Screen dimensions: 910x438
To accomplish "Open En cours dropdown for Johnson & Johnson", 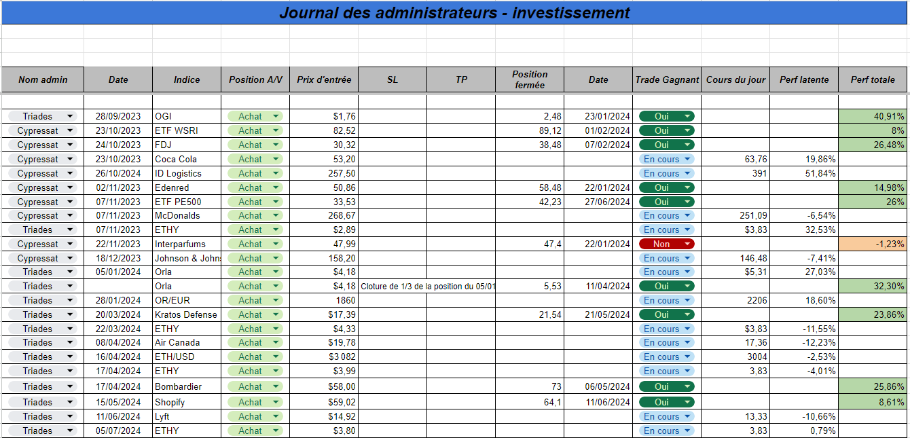I will [x=667, y=258].
